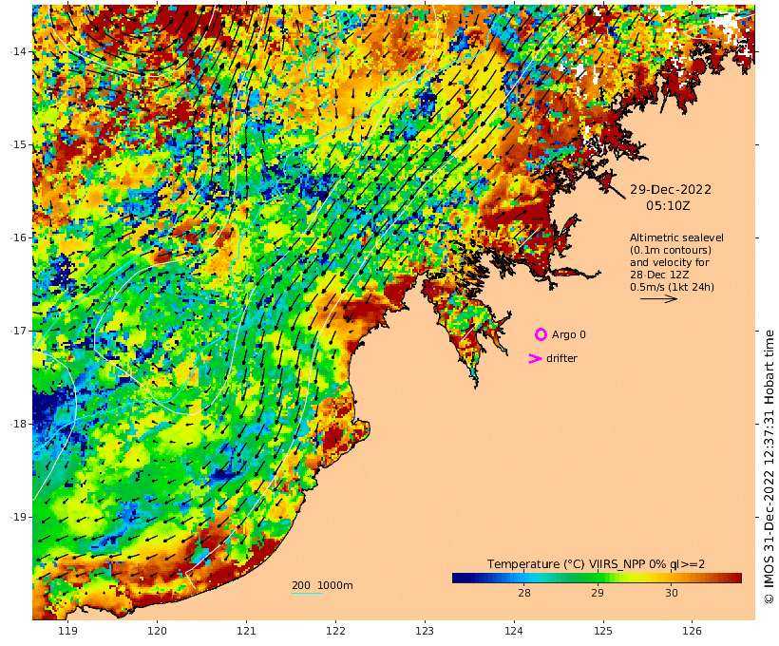
Task: Click the '0.5m/s (1kt 24h)' text
Action: 673,287
